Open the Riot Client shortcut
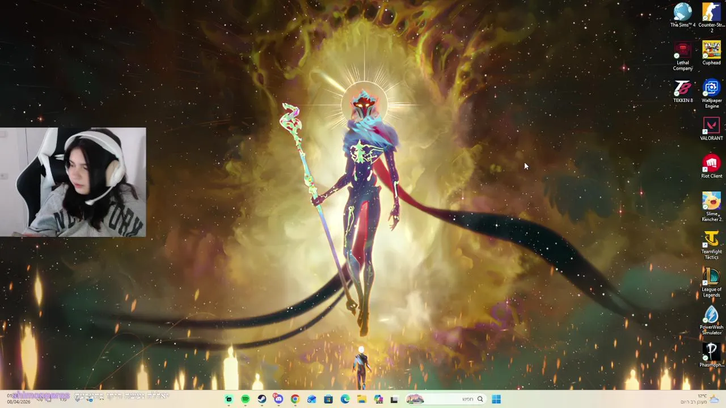Viewport: 726px width, 408px height. 711,167
